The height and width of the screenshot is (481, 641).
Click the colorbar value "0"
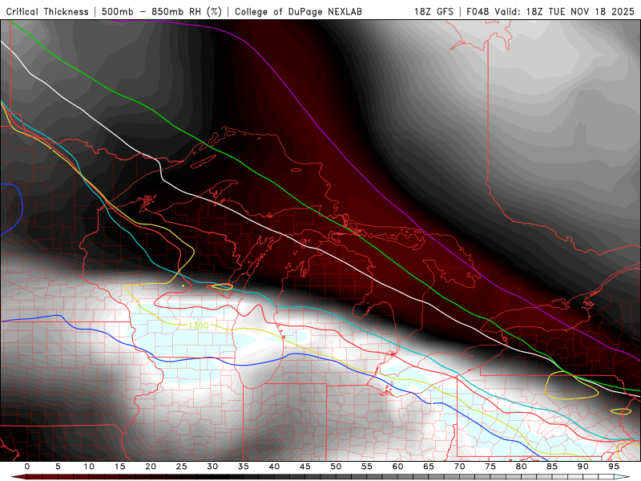(27, 467)
